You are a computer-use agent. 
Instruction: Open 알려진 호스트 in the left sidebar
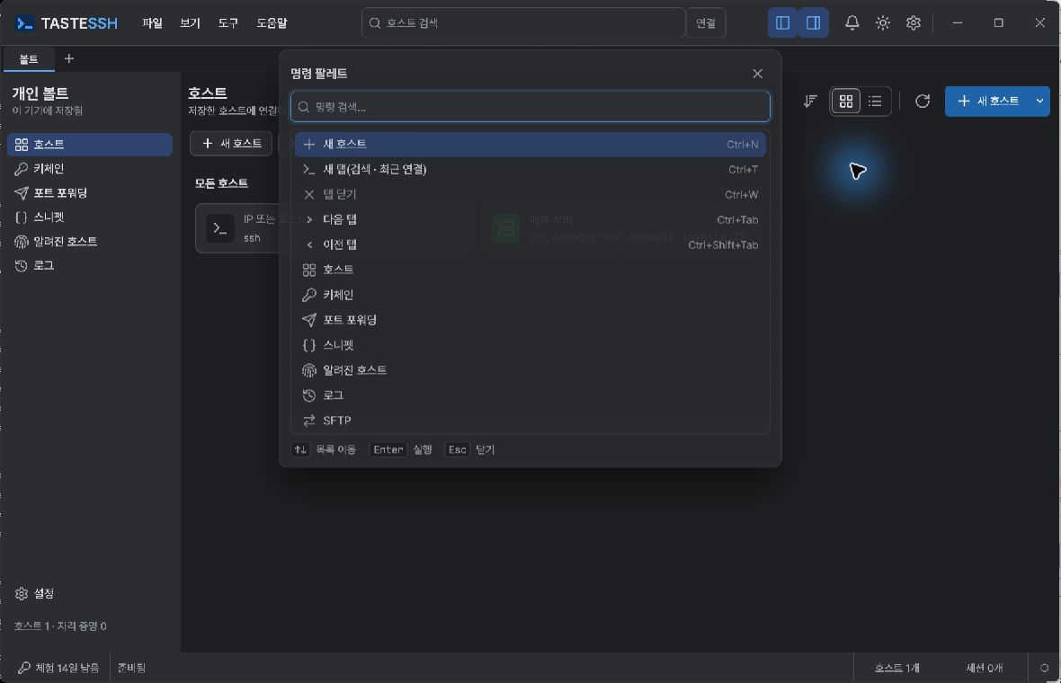coord(90,242)
